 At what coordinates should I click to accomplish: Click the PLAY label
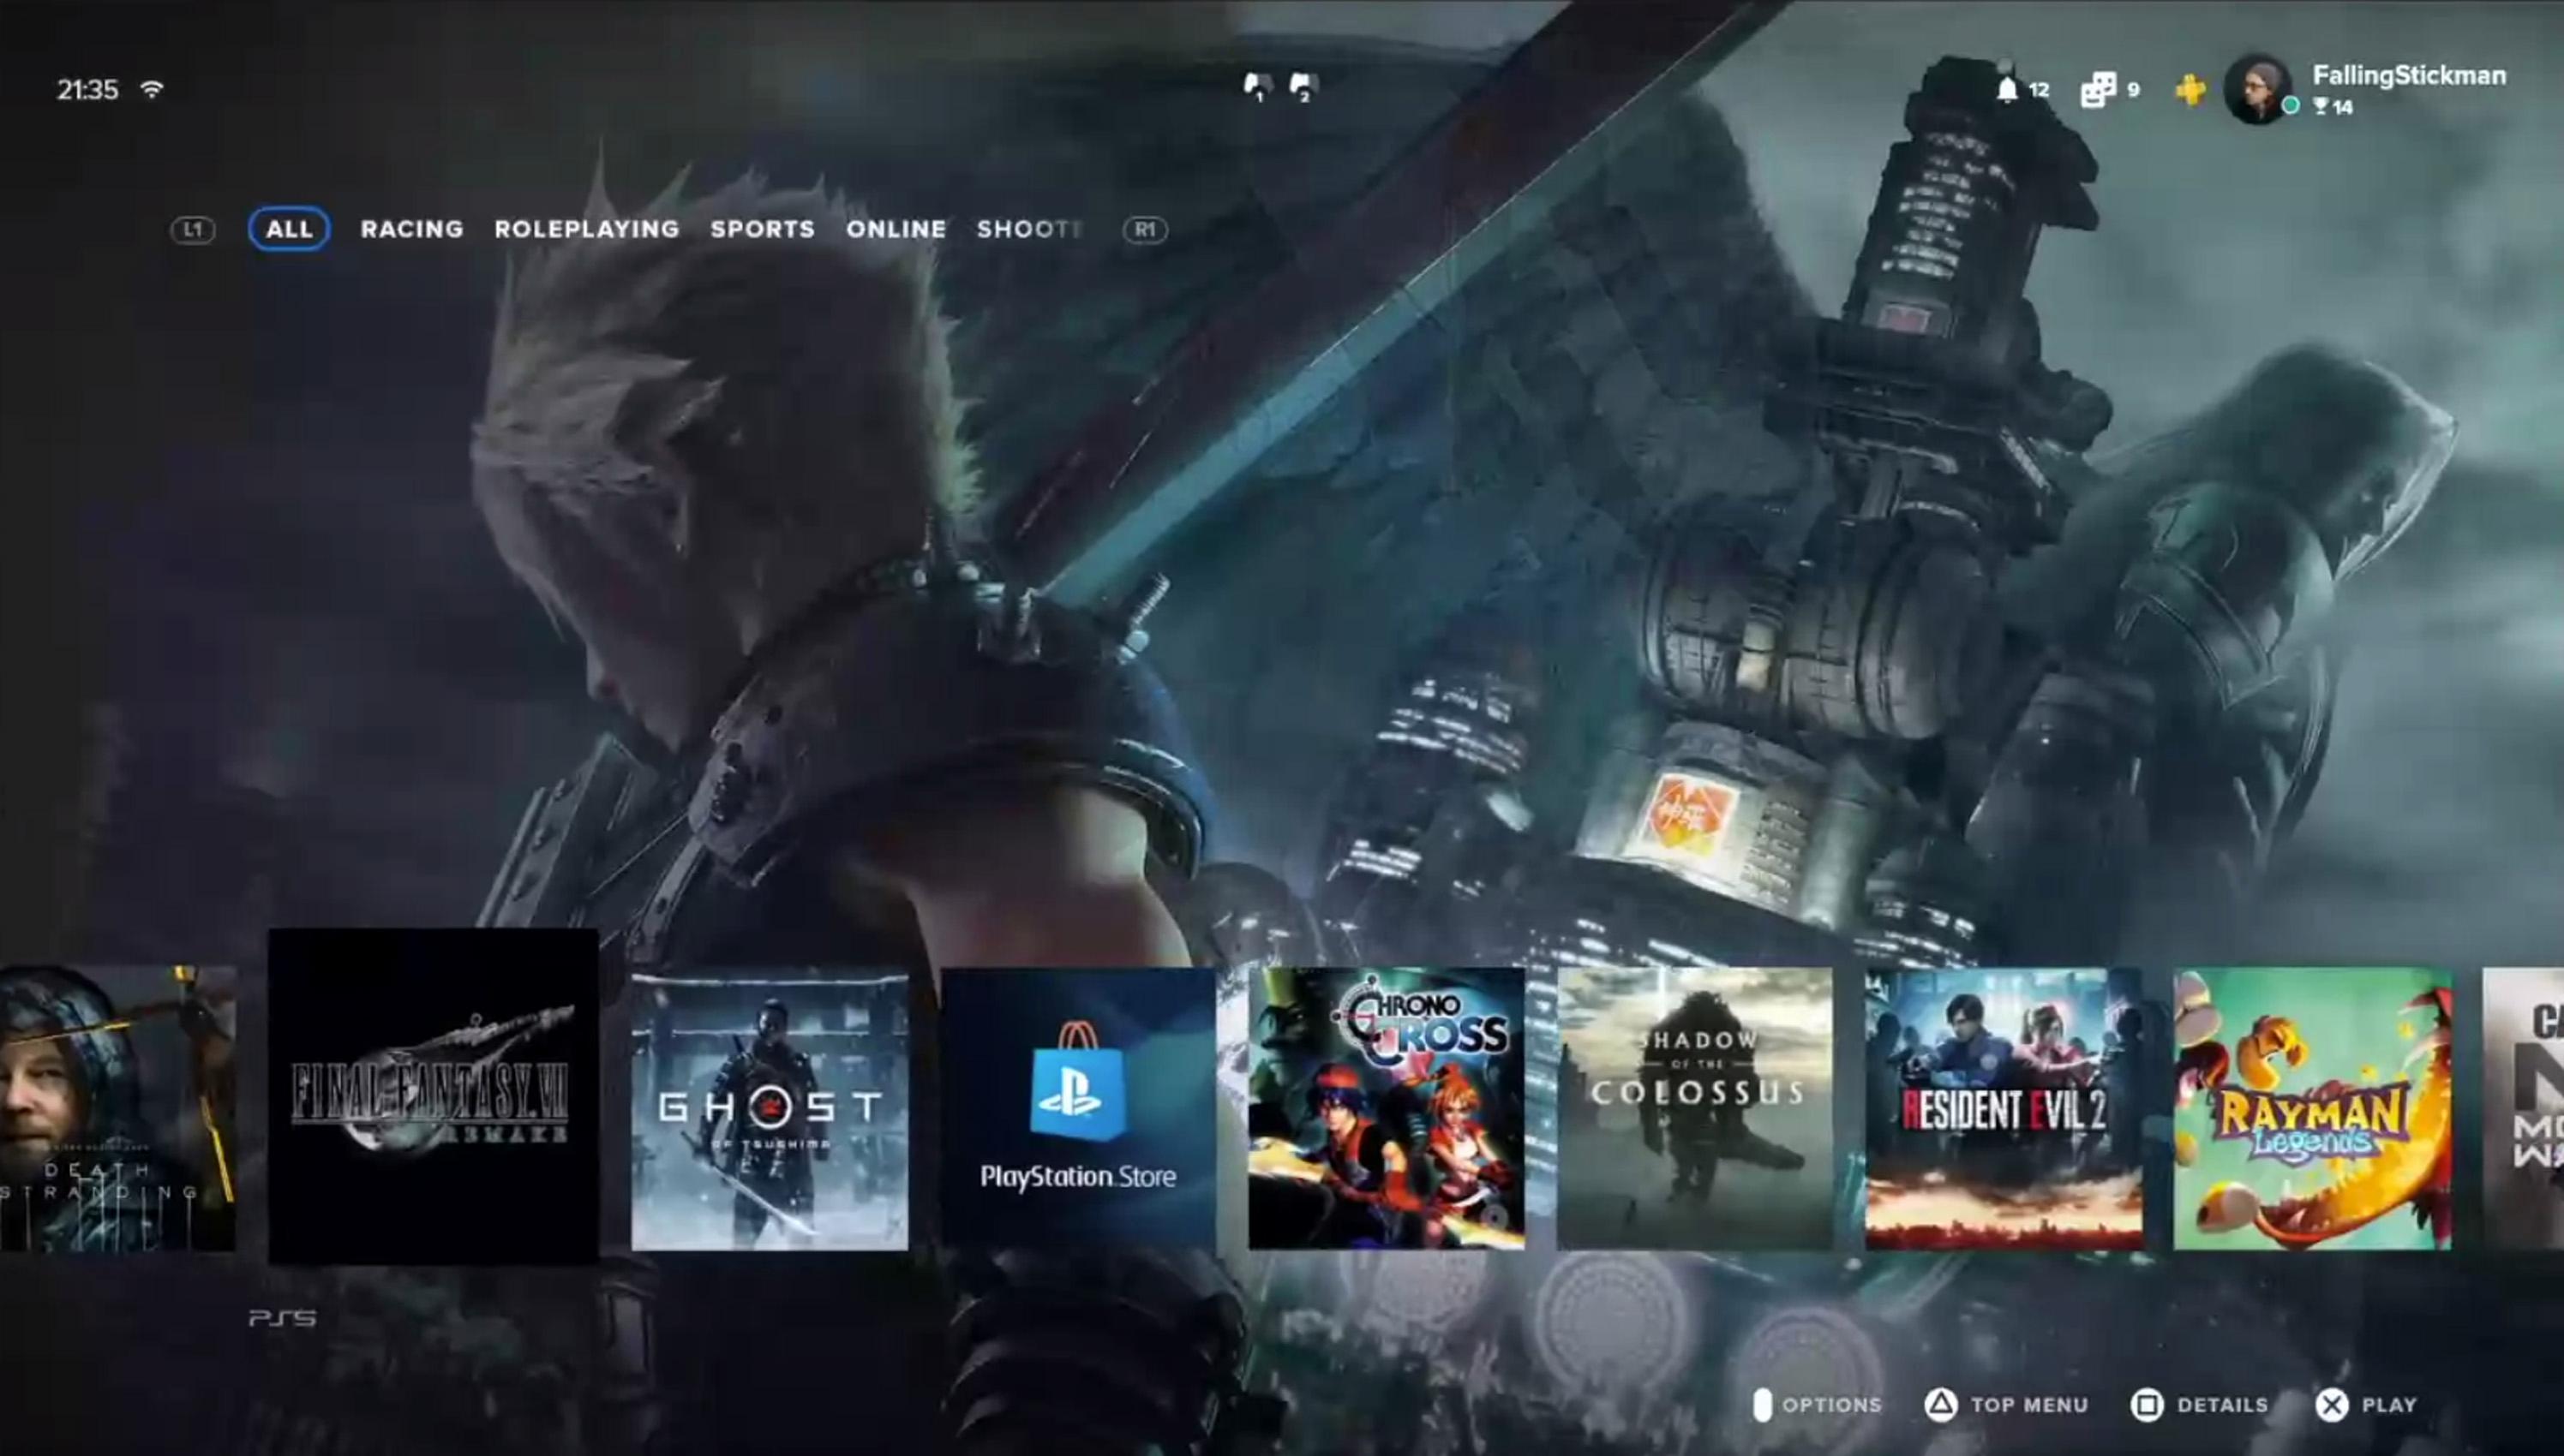[x=2389, y=1405]
